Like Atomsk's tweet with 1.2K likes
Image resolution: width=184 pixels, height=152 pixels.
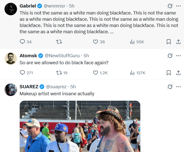(x=95, y=73)
